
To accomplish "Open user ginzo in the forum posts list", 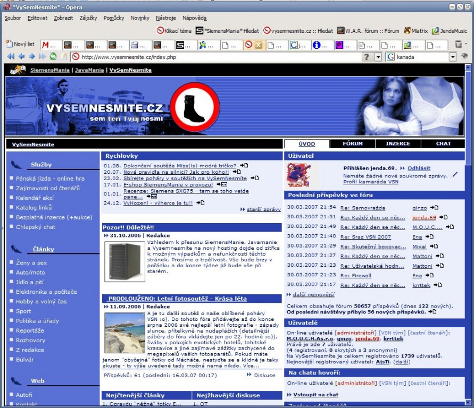I will coord(420,208).
